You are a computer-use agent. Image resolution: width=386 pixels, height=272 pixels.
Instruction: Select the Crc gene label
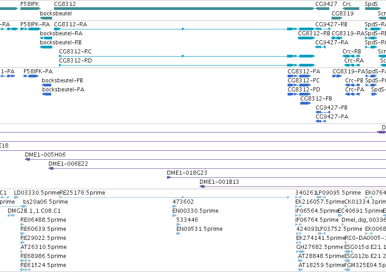[347, 4]
